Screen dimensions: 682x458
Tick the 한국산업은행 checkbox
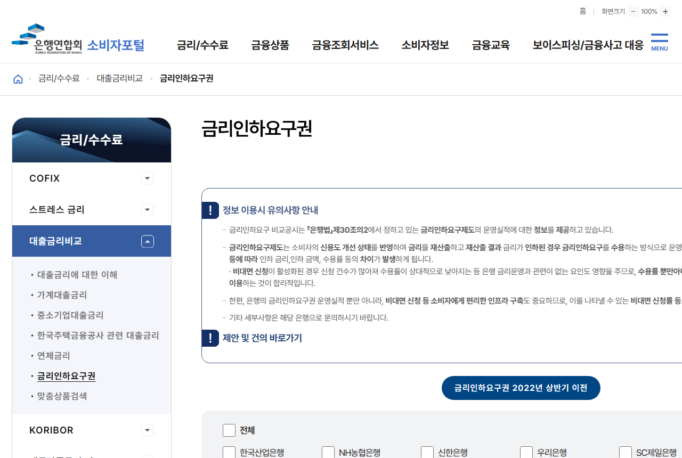229,453
